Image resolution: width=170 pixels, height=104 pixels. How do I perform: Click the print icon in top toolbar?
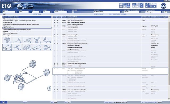point(121,4)
